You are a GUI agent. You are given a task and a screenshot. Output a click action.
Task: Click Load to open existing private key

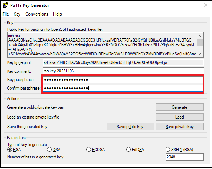point(180,117)
